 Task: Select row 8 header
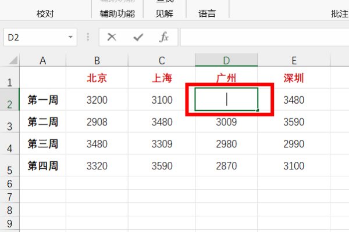tap(9, 209)
